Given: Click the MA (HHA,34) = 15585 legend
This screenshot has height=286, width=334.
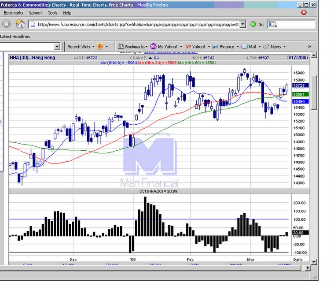Looking at the screenshot, I should click(157, 63).
